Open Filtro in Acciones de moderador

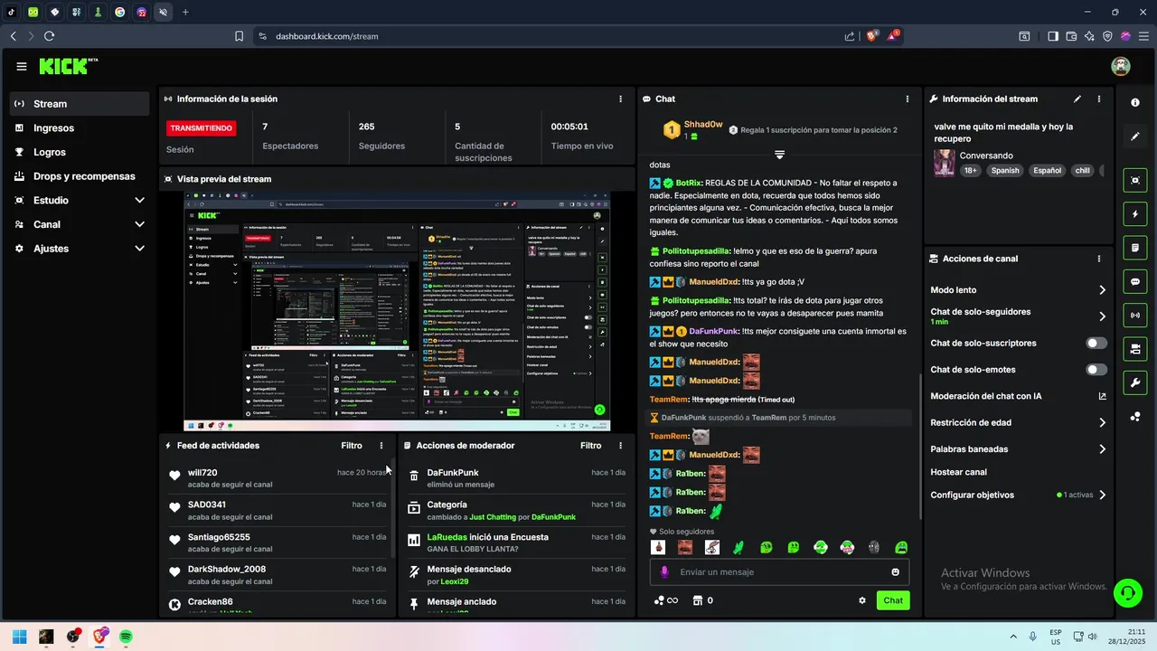click(x=590, y=446)
